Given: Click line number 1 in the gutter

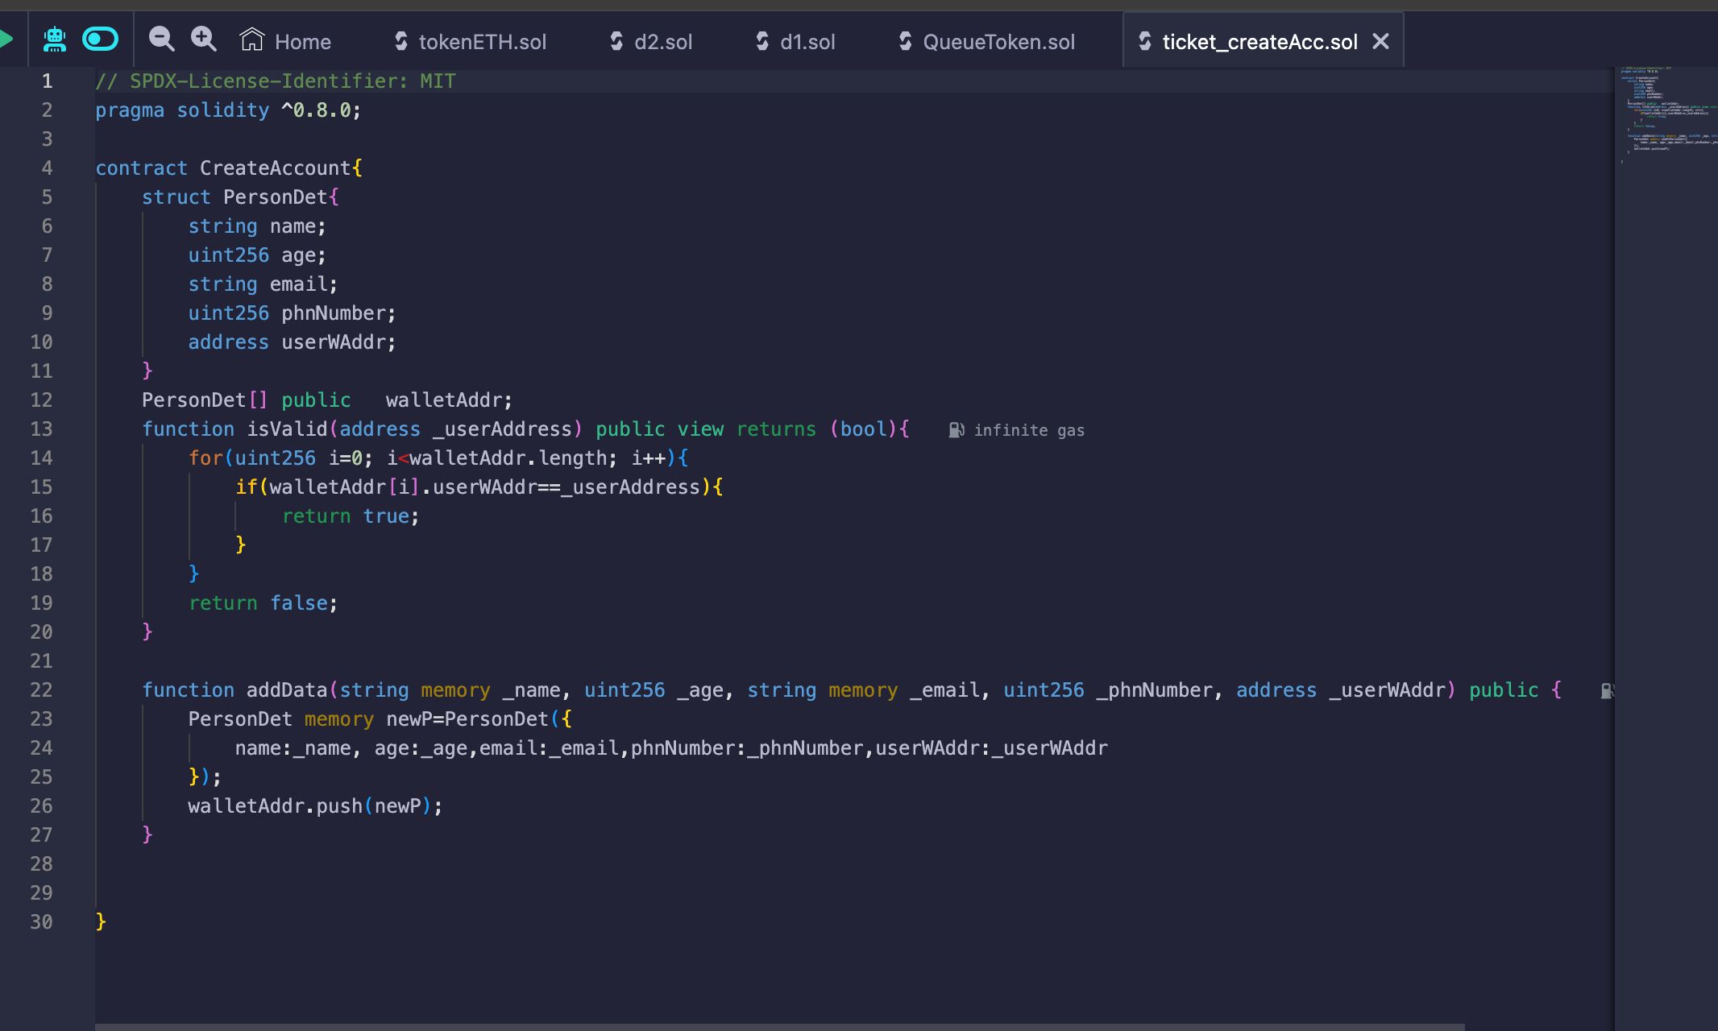Looking at the screenshot, I should [x=47, y=81].
